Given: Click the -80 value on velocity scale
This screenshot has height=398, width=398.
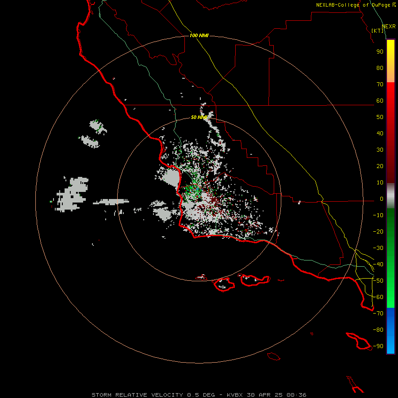Looking at the screenshot, I should click(378, 330).
